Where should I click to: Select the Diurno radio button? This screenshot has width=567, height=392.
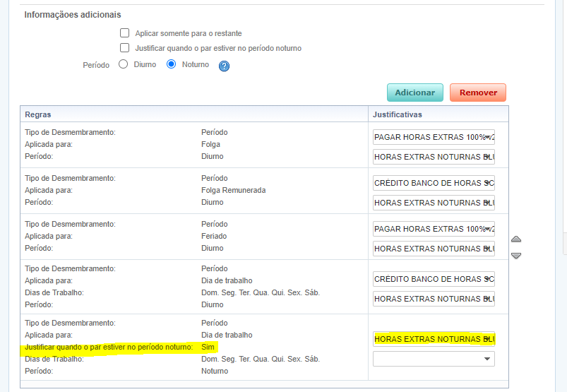[x=123, y=64]
